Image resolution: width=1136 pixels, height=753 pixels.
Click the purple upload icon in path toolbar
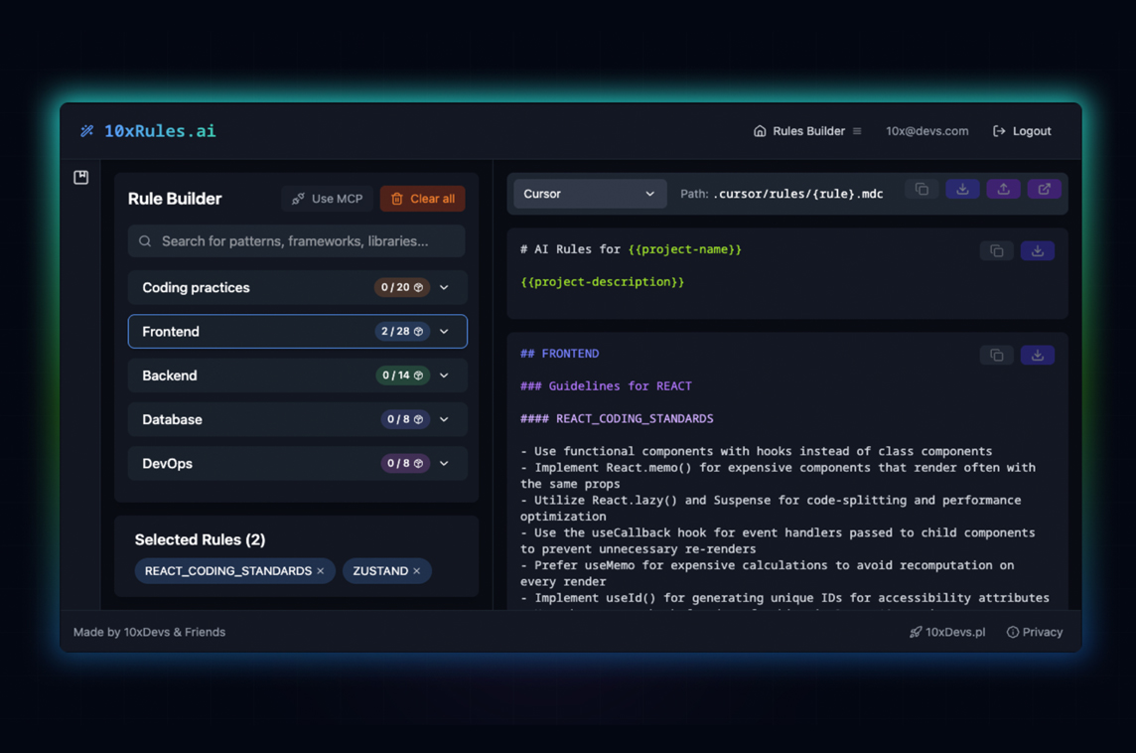point(1003,190)
